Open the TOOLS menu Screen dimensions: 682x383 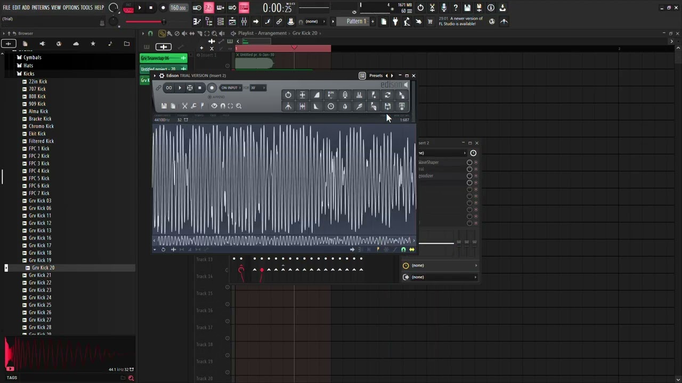[87, 7]
